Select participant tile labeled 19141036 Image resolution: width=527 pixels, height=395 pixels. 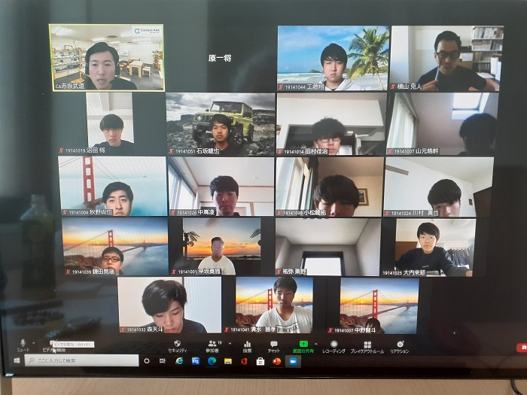pos(330,187)
